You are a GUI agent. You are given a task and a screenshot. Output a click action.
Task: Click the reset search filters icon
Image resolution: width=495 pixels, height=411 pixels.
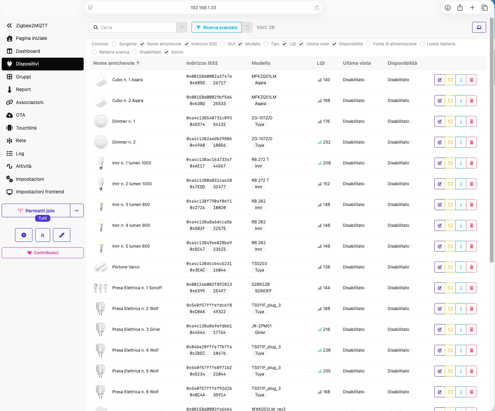(247, 27)
